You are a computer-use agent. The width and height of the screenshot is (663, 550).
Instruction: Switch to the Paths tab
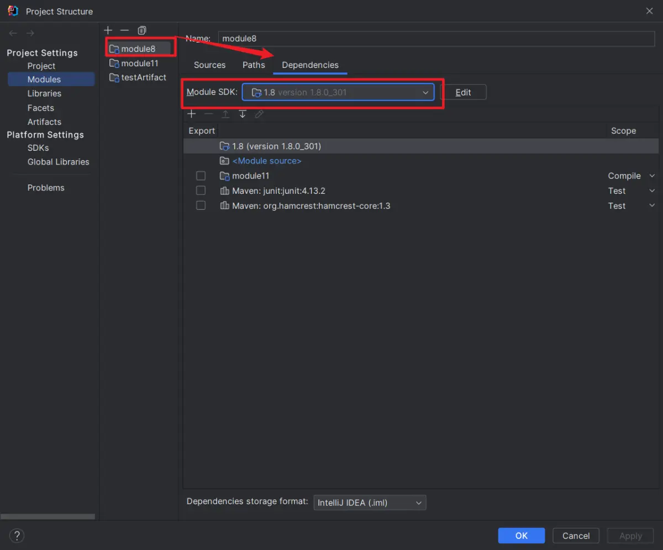(254, 65)
